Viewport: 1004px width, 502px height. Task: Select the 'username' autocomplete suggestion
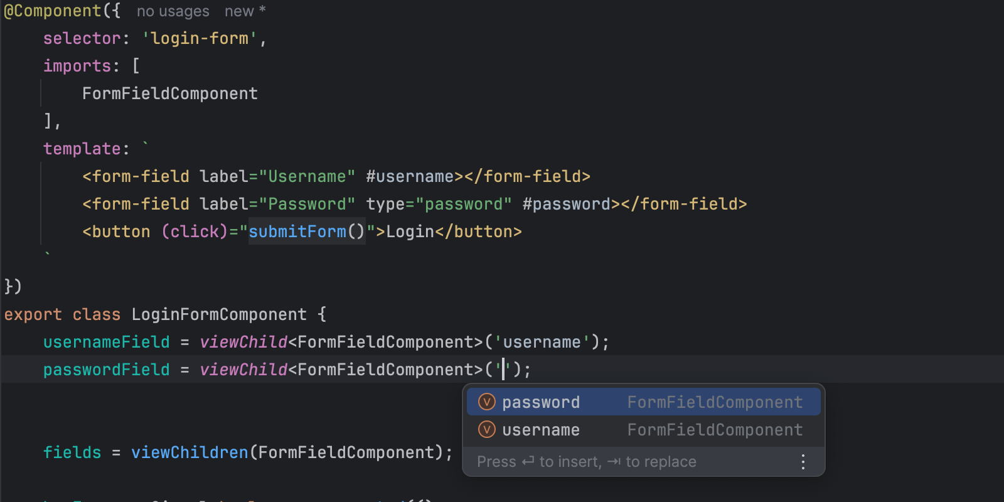click(541, 430)
